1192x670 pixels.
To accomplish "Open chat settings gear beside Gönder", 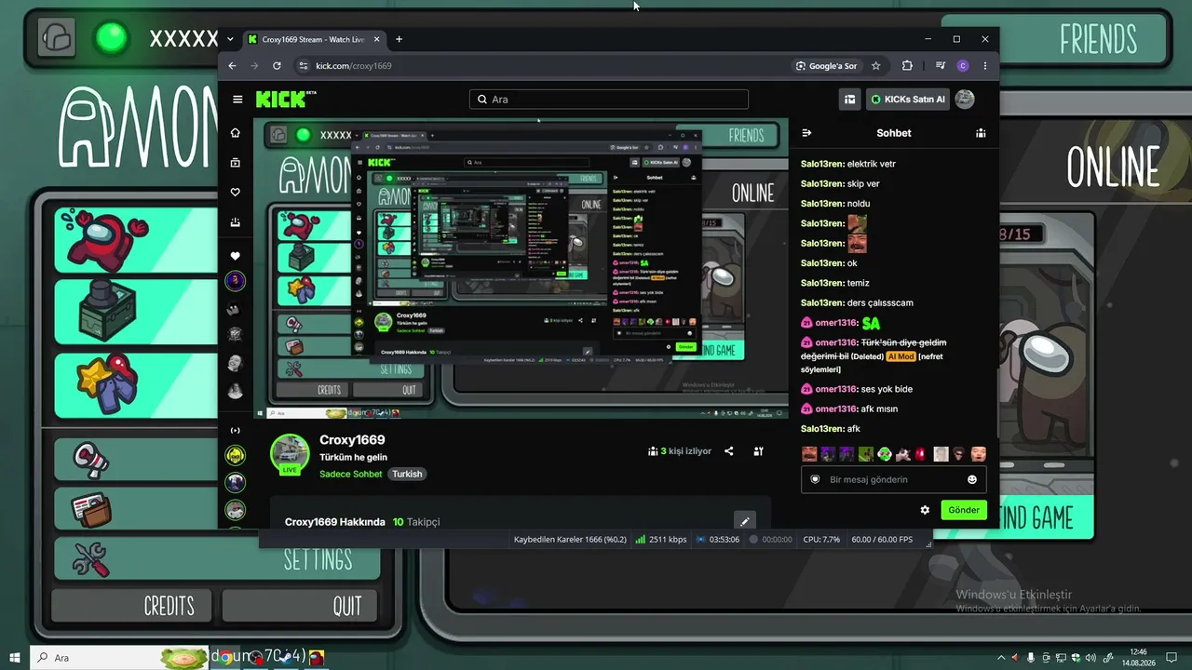I will tap(925, 510).
